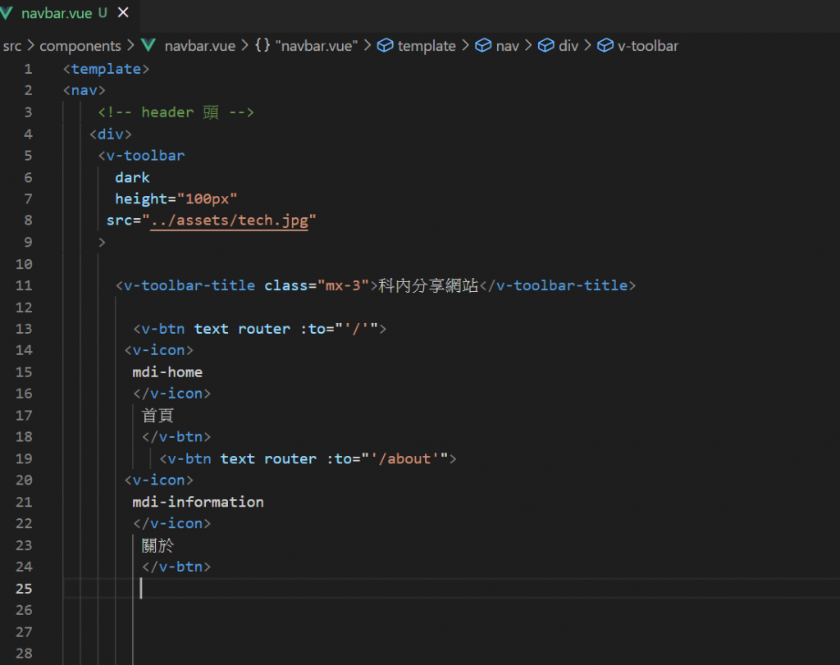Click the <template> tag on line 1
The height and width of the screenshot is (665, 840).
(x=106, y=69)
